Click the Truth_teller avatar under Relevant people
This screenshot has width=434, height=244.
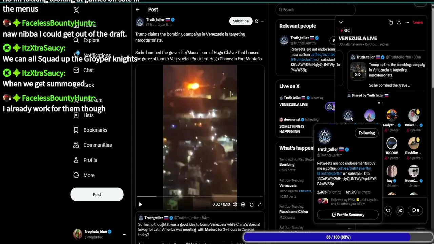click(284, 41)
